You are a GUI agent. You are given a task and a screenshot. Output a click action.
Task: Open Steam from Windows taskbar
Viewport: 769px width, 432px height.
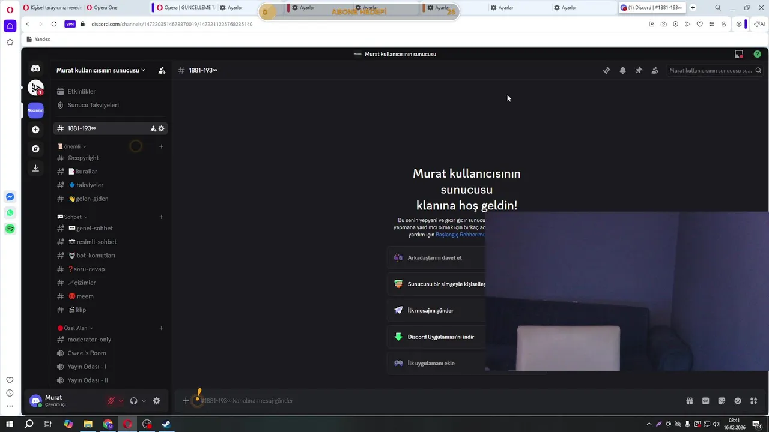pyautogui.click(x=167, y=424)
